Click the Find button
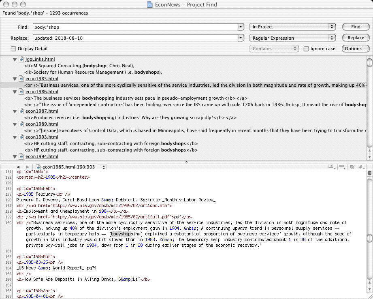Screen dimensions: 373x299 click(x=356, y=27)
